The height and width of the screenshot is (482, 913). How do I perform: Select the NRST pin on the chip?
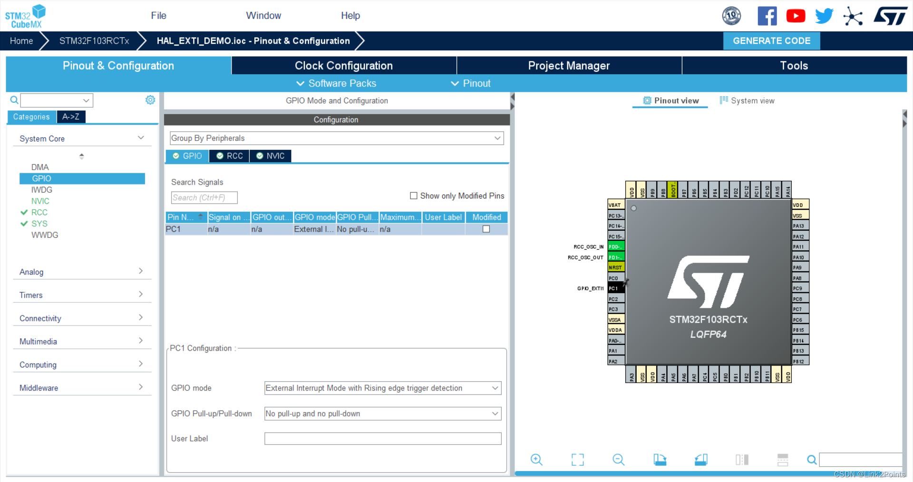616,267
